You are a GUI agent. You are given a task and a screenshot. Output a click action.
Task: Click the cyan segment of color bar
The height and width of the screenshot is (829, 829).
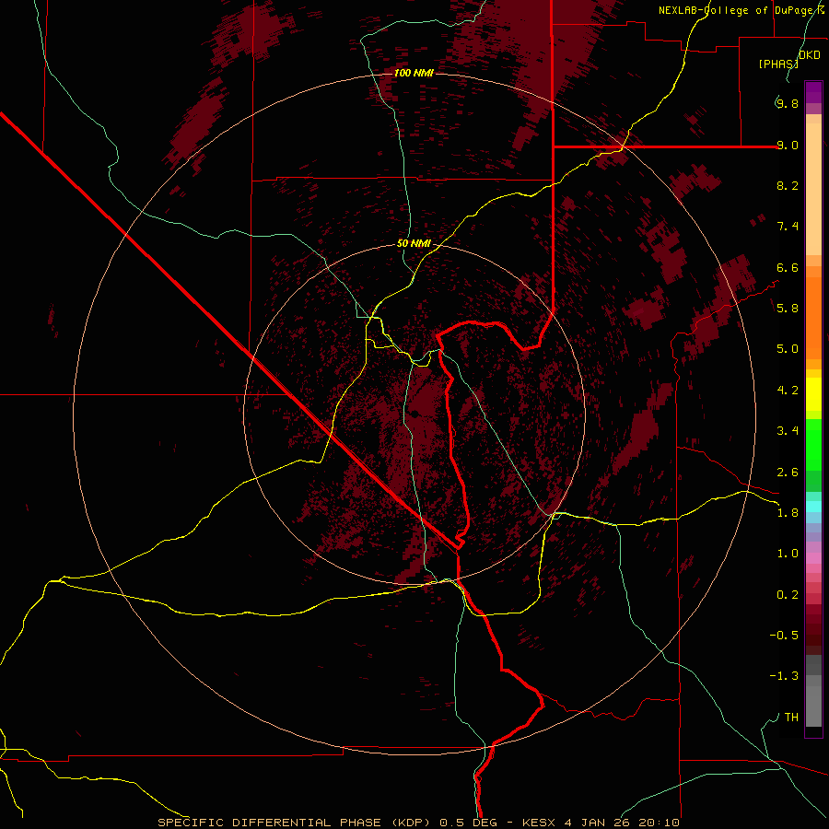pos(813,506)
